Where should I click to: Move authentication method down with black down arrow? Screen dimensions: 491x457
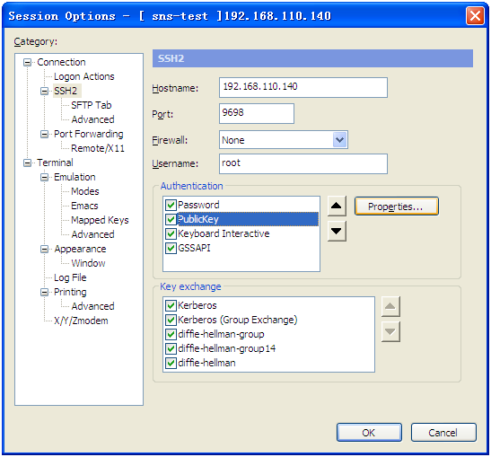pyautogui.click(x=337, y=231)
